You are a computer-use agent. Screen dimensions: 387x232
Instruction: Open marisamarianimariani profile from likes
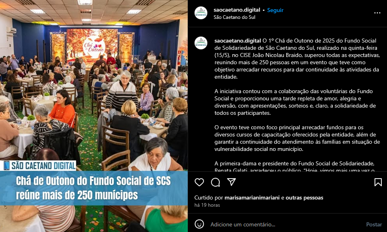click(252, 197)
